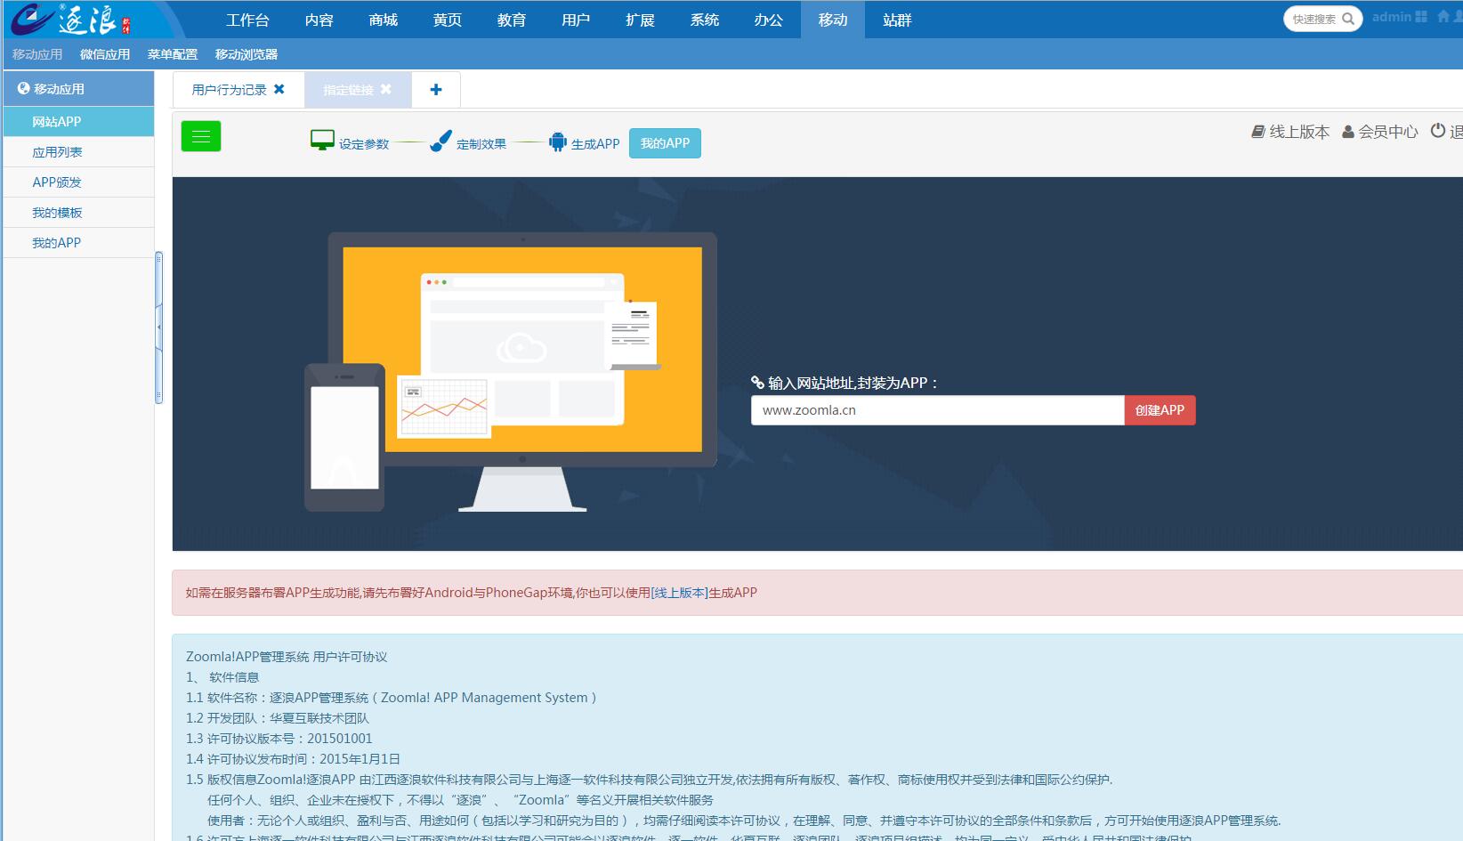Collapse the sidebar using splitter handle
This screenshot has height=841, width=1463.
coord(159,328)
